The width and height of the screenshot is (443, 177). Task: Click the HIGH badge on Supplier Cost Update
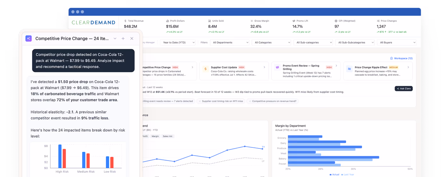point(242,67)
